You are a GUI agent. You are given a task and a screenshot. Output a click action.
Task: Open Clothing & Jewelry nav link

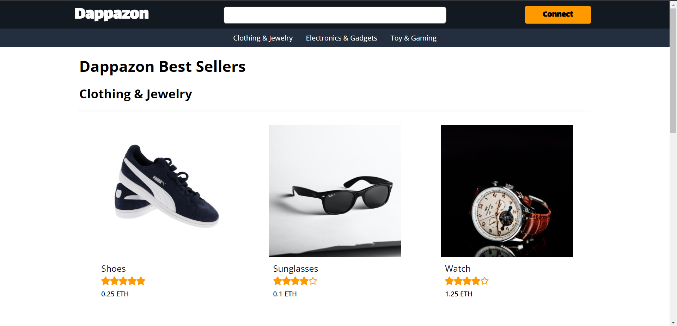(x=263, y=38)
